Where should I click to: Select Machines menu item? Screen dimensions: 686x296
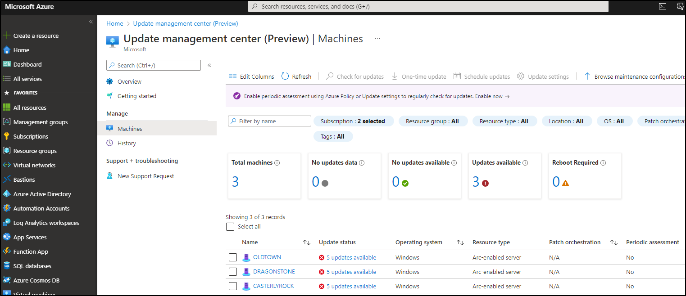point(157,129)
